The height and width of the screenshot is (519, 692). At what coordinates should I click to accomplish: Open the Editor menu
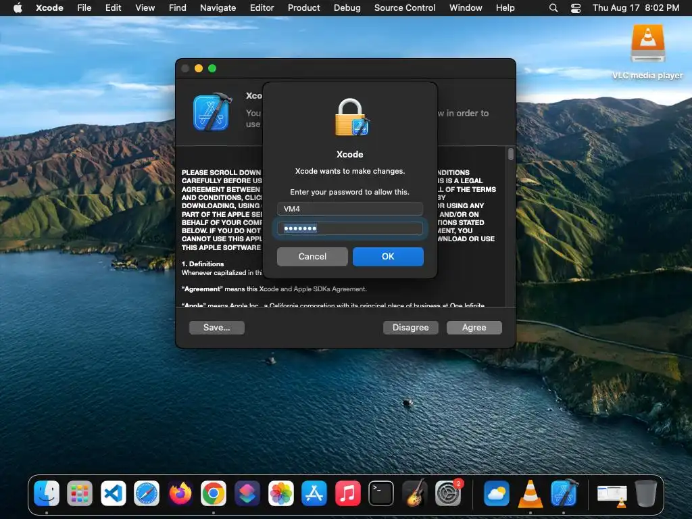tap(262, 8)
